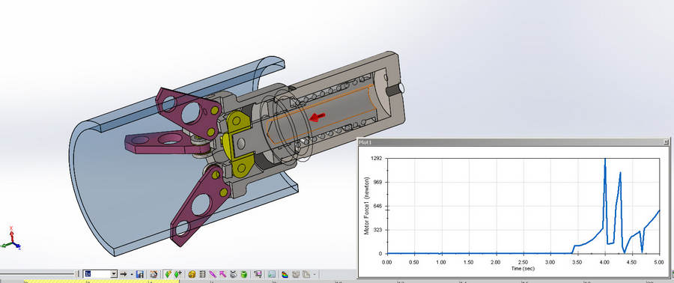Viewport: 674px width, 283px height.
Task: Open the Animation Wizard icon
Action: [x=154, y=274]
